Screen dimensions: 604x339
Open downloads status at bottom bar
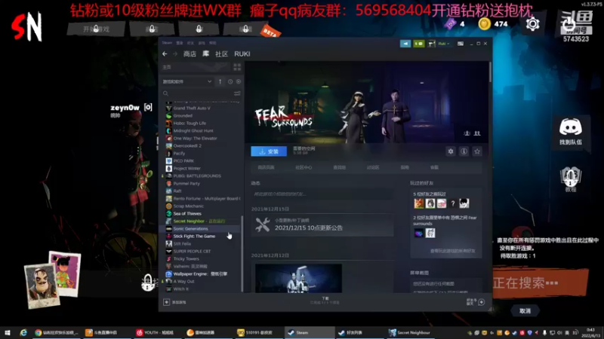point(325,301)
